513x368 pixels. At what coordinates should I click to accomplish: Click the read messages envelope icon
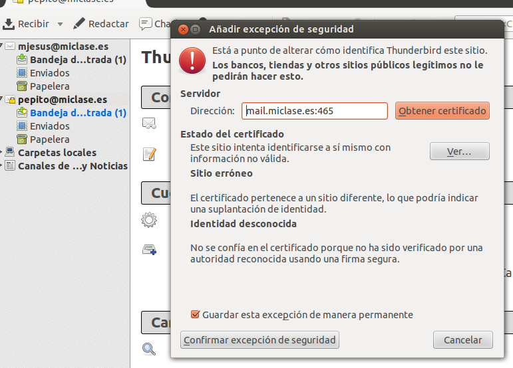pos(149,123)
